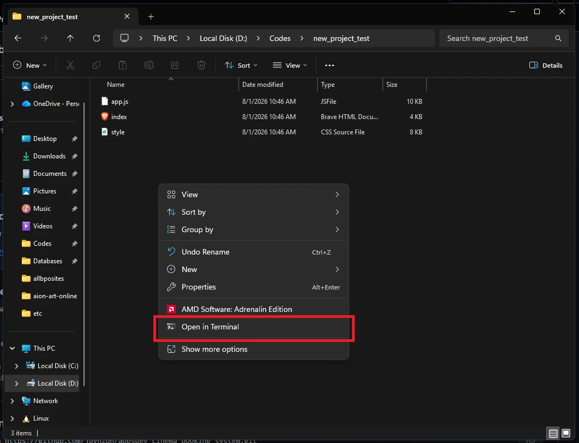This screenshot has width=579, height=443.
Task: Expand Local Disk (C:) tree node
Action: [16, 366]
